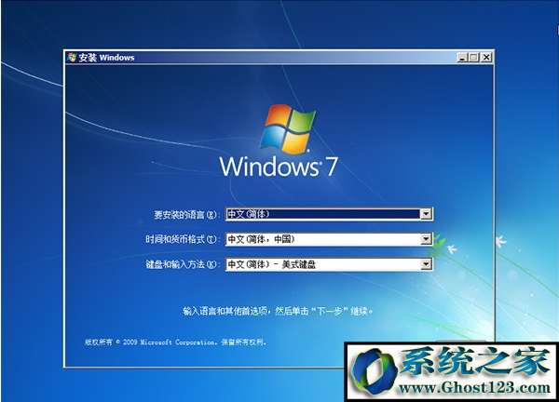
Task: Minimize the 安装 Windows window
Action: 462,58
